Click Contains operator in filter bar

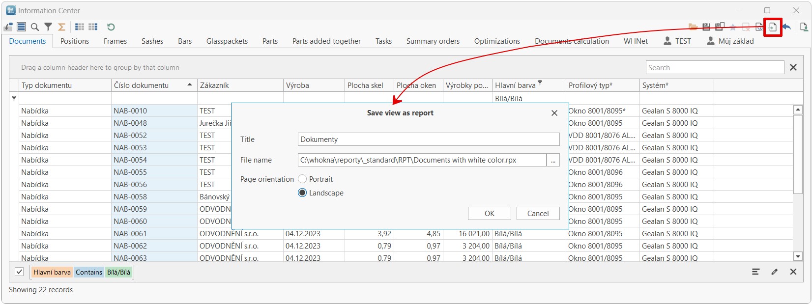pos(89,272)
